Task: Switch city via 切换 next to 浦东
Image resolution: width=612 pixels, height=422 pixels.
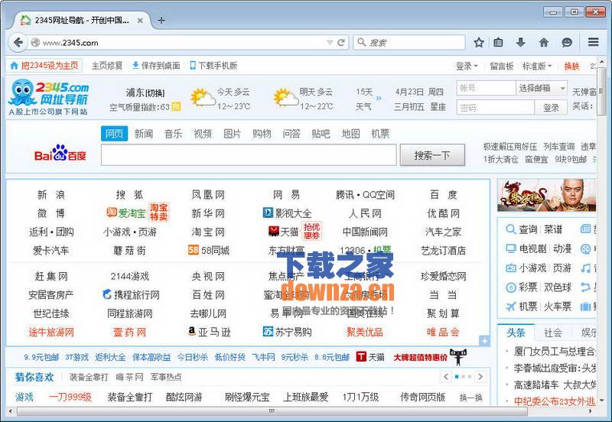Action: coord(155,93)
